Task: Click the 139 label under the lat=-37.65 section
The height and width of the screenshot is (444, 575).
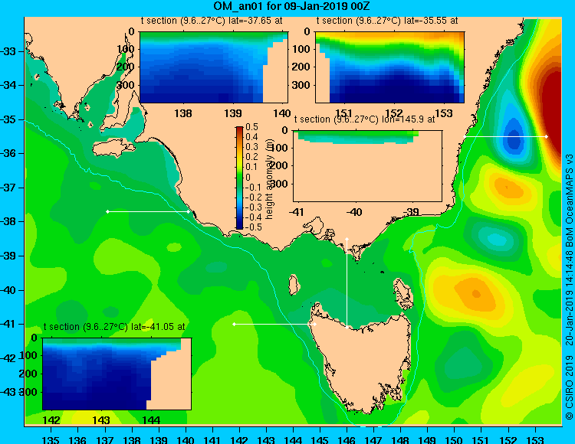Action: 233,113
